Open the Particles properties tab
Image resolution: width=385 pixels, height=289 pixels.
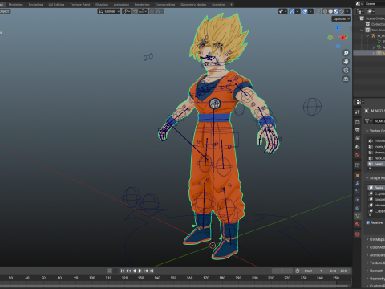coord(358,192)
